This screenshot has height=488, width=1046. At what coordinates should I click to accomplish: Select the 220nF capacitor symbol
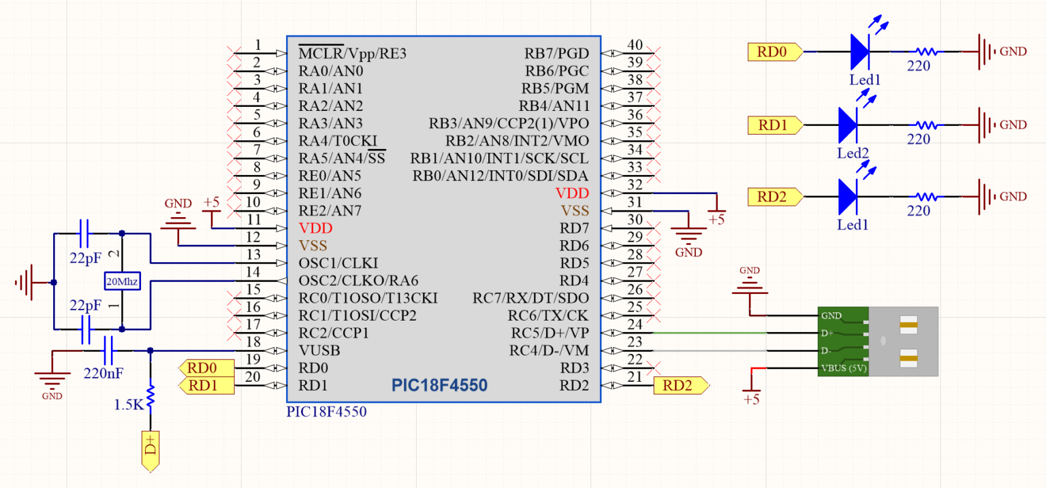[108, 351]
